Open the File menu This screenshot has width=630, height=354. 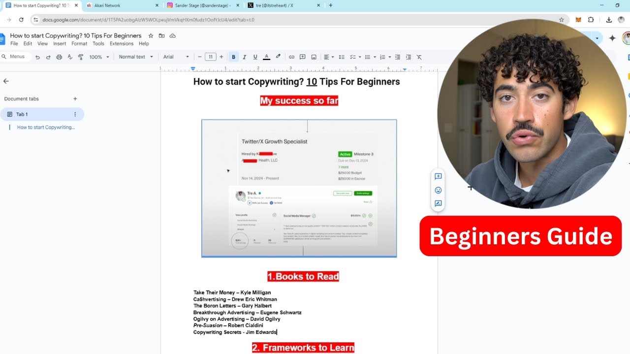pos(14,44)
